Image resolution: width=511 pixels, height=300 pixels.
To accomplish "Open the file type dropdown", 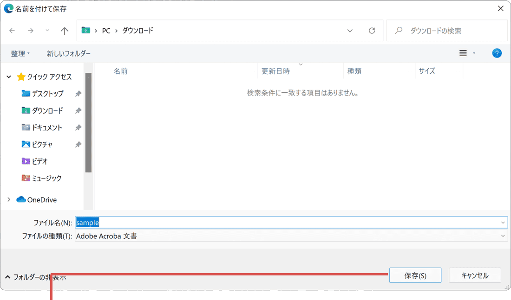I will [502, 236].
